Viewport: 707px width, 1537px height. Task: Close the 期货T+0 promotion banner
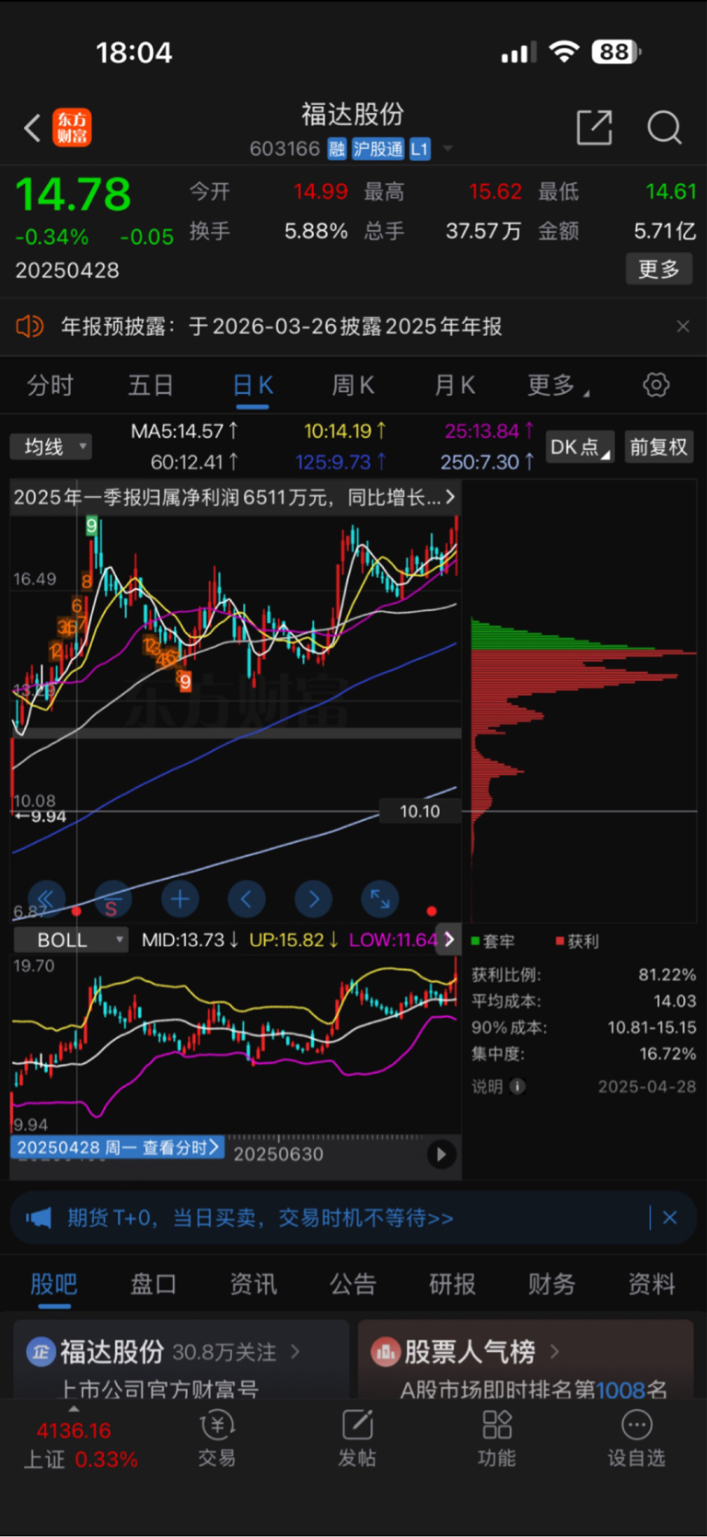(670, 1218)
